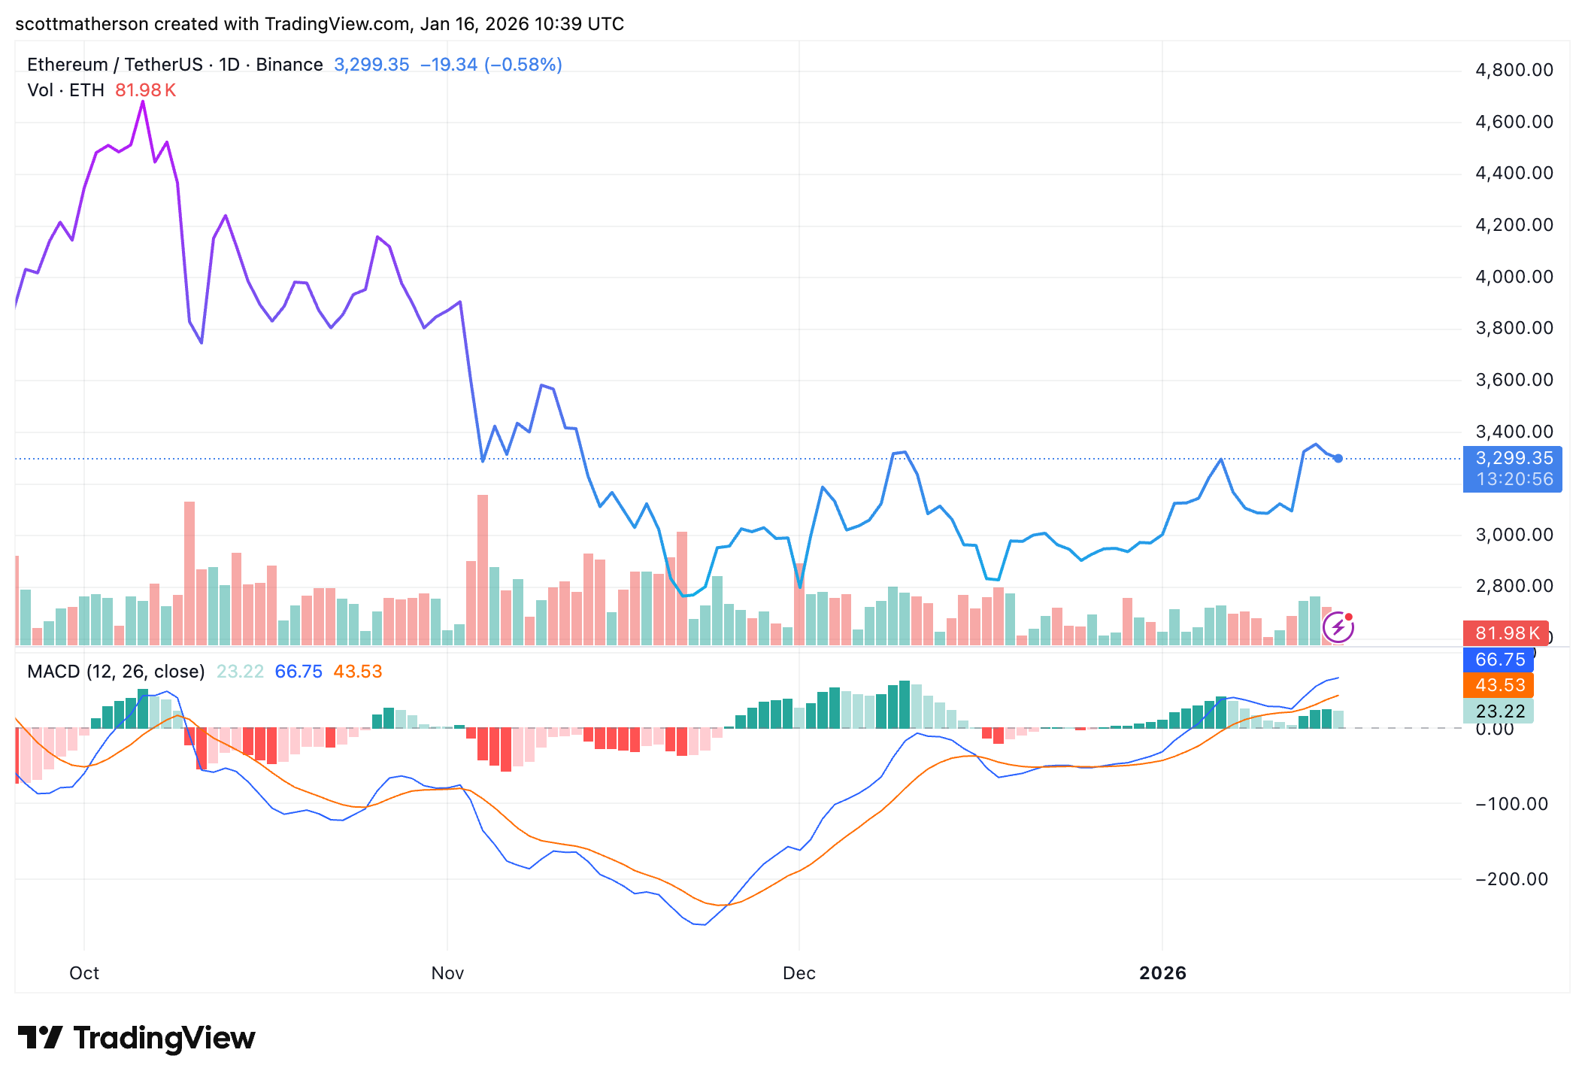Click the 4,800.00 price scale label
Viewport: 1585px width, 1083px height.
click(1514, 69)
